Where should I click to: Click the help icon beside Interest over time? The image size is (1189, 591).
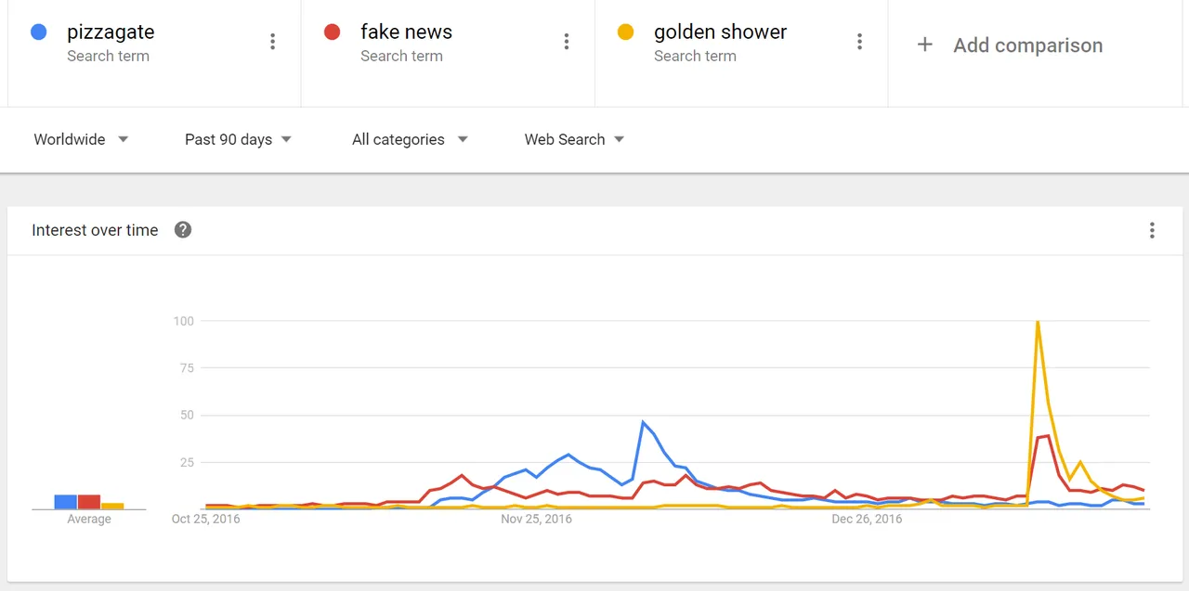click(183, 230)
